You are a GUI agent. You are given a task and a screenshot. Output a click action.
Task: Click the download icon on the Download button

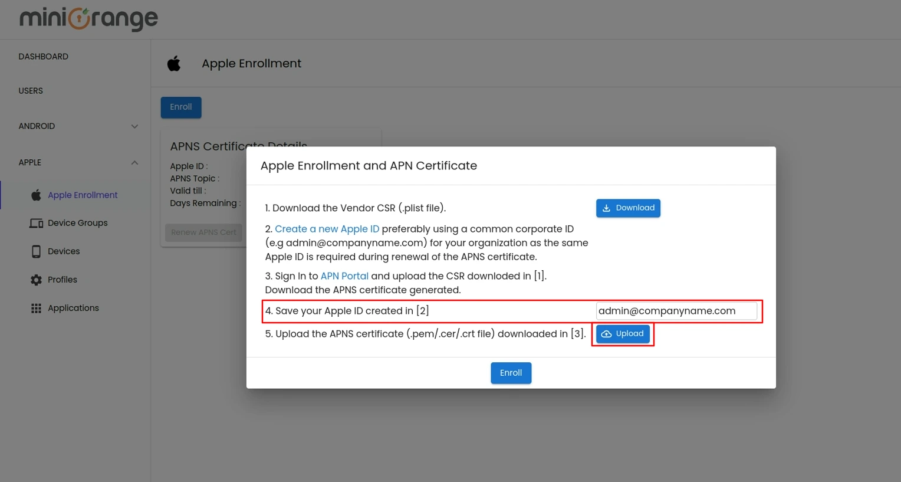tap(607, 208)
